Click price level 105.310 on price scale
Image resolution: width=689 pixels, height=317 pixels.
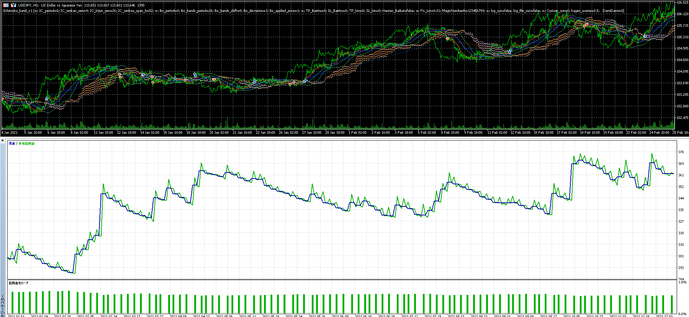click(682, 37)
